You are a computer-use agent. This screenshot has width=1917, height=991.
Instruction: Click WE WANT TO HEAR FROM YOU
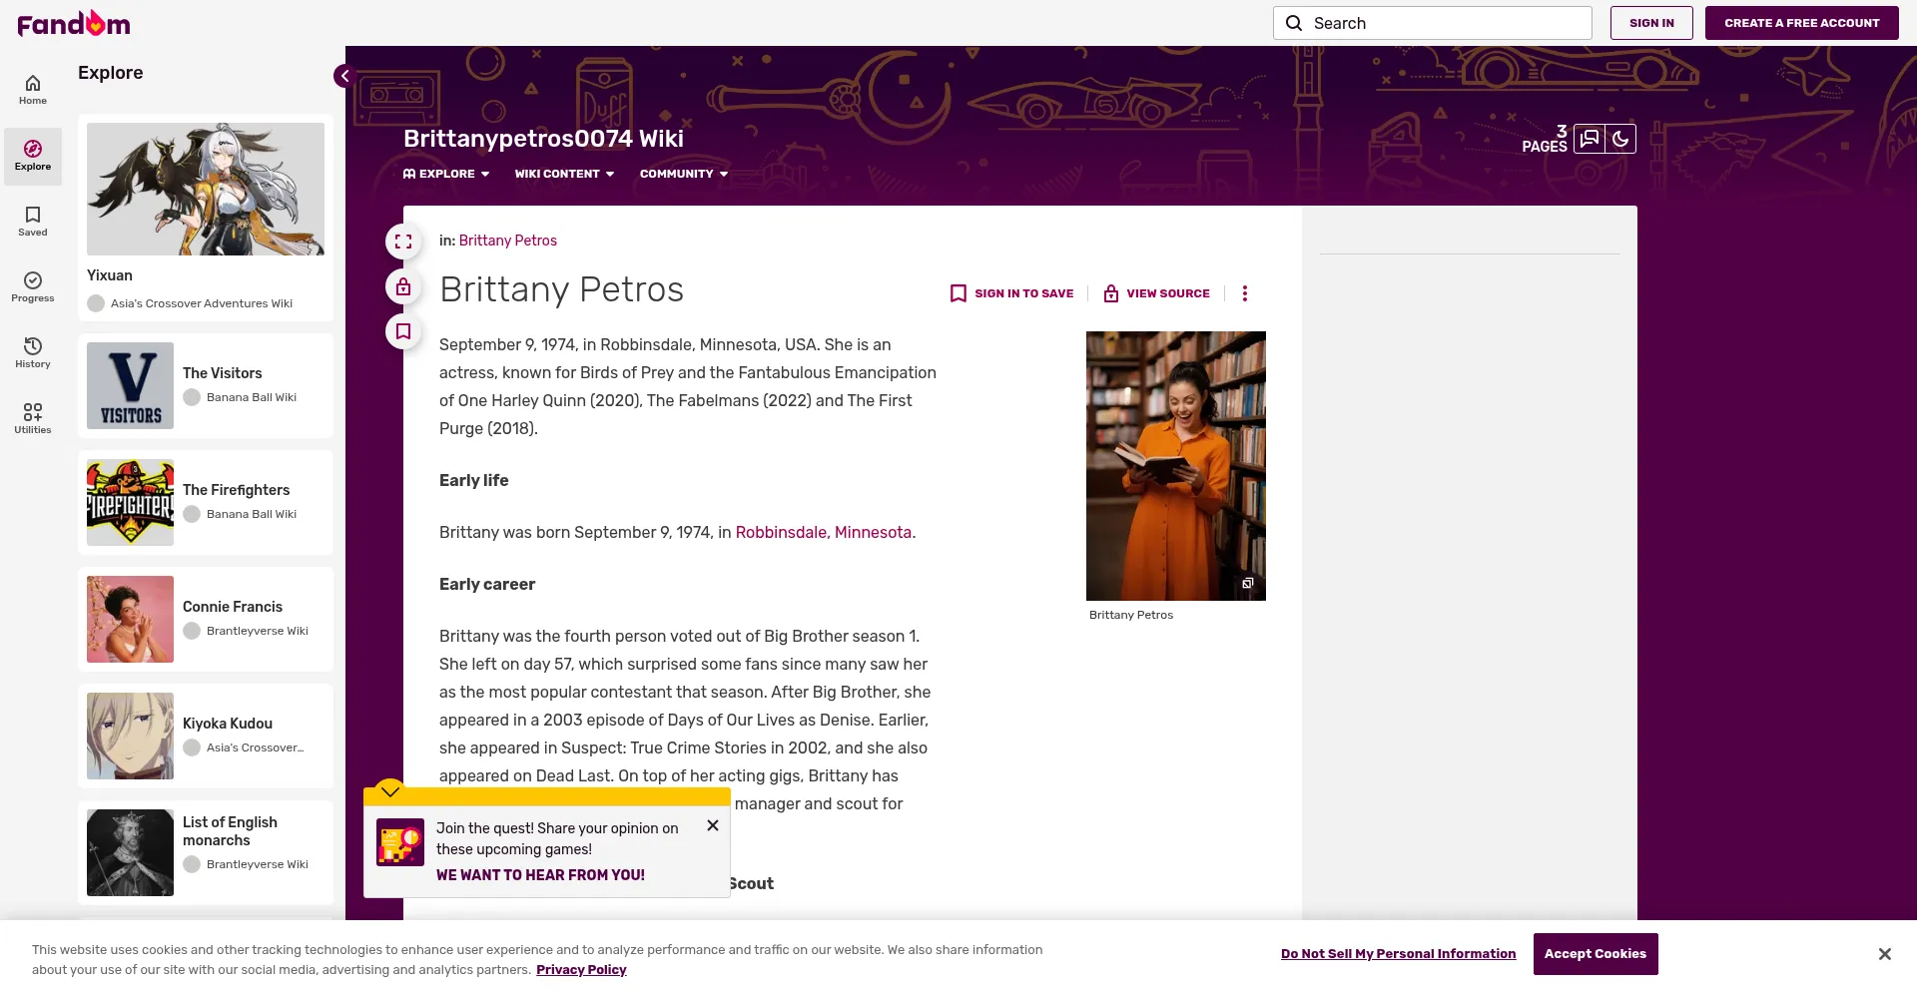(540, 875)
